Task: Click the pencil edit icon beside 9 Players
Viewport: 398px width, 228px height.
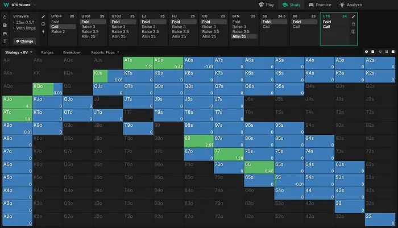Action: tap(44, 17)
